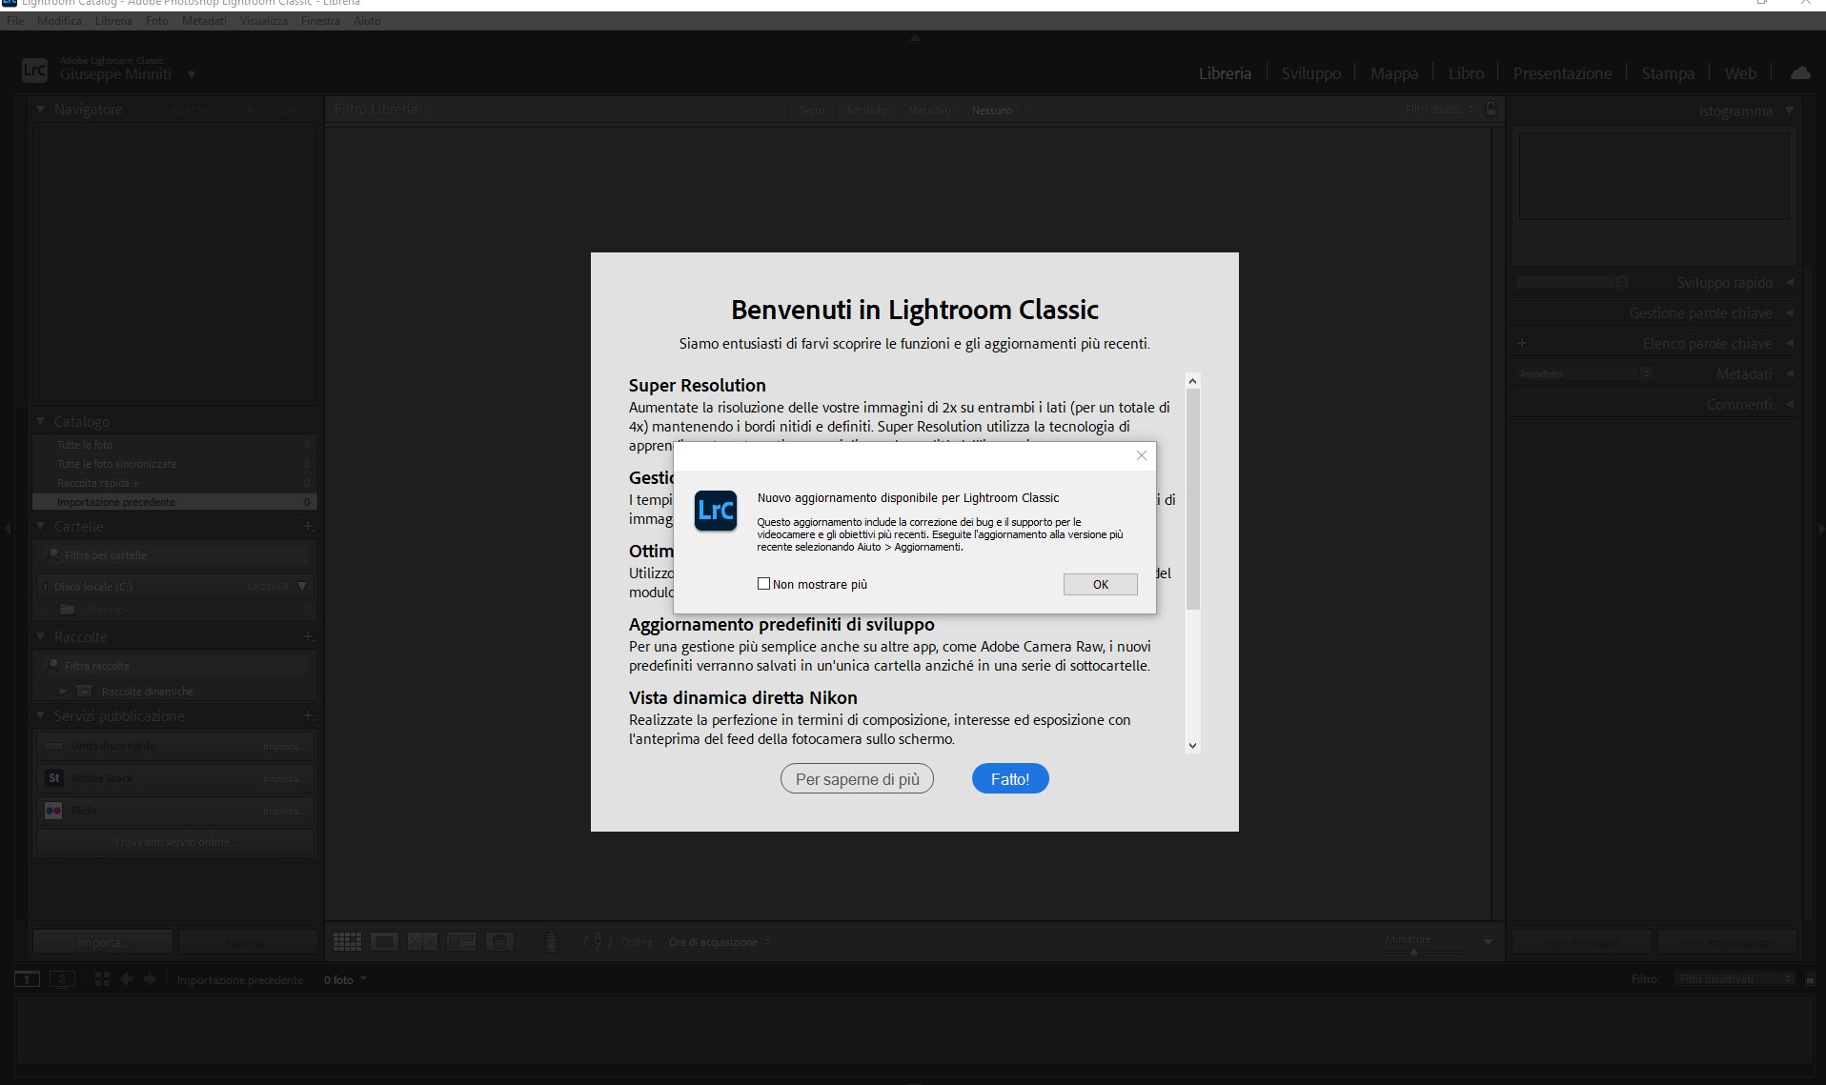Toggle sort direction A-Z icon
The height and width of the screenshot is (1085, 1826).
click(598, 942)
